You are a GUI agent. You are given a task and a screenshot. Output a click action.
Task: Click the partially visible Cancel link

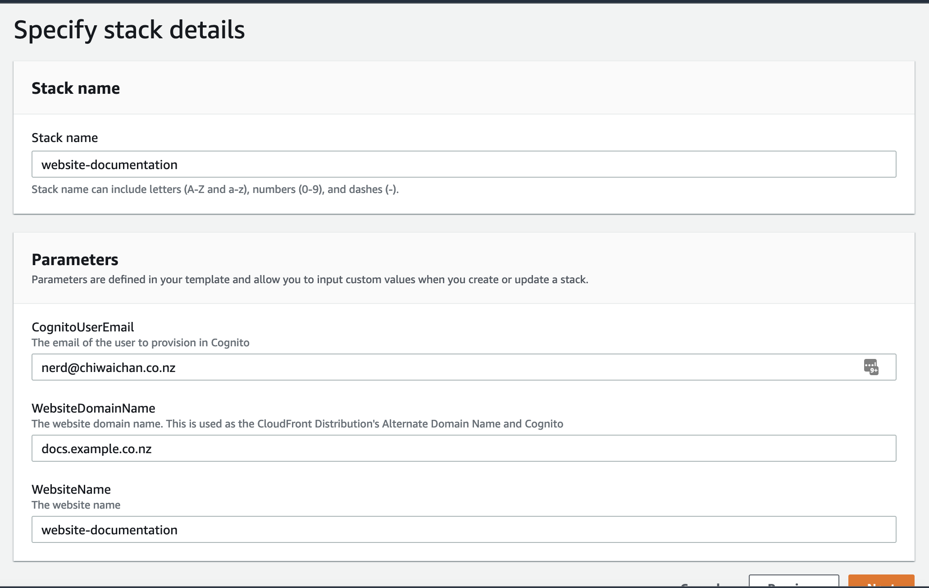click(x=701, y=584)
